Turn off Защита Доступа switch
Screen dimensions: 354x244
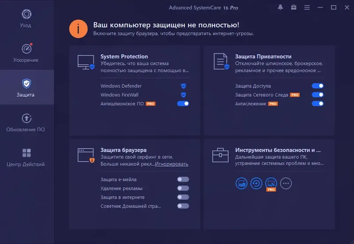click(318, 86)
